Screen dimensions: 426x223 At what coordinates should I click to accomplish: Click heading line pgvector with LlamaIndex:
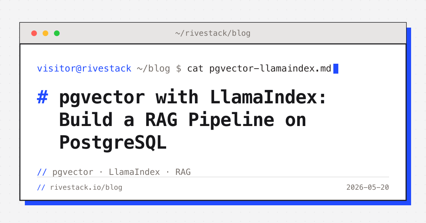[x=193, y=97]
